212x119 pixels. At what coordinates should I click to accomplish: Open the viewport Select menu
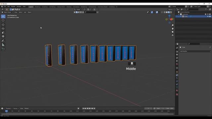coord(21,12)
